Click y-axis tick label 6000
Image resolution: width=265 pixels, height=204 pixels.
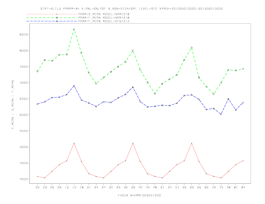[23, 115]
